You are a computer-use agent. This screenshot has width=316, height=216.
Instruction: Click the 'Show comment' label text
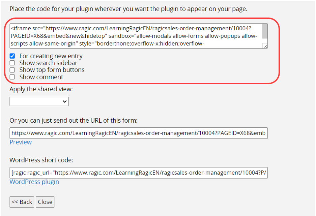pyautogui.click(x=41, y=77)
